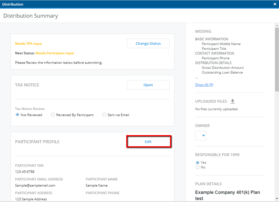Select Not Reviewed radio option
This screenshot has height=202, width=279.
17,115
